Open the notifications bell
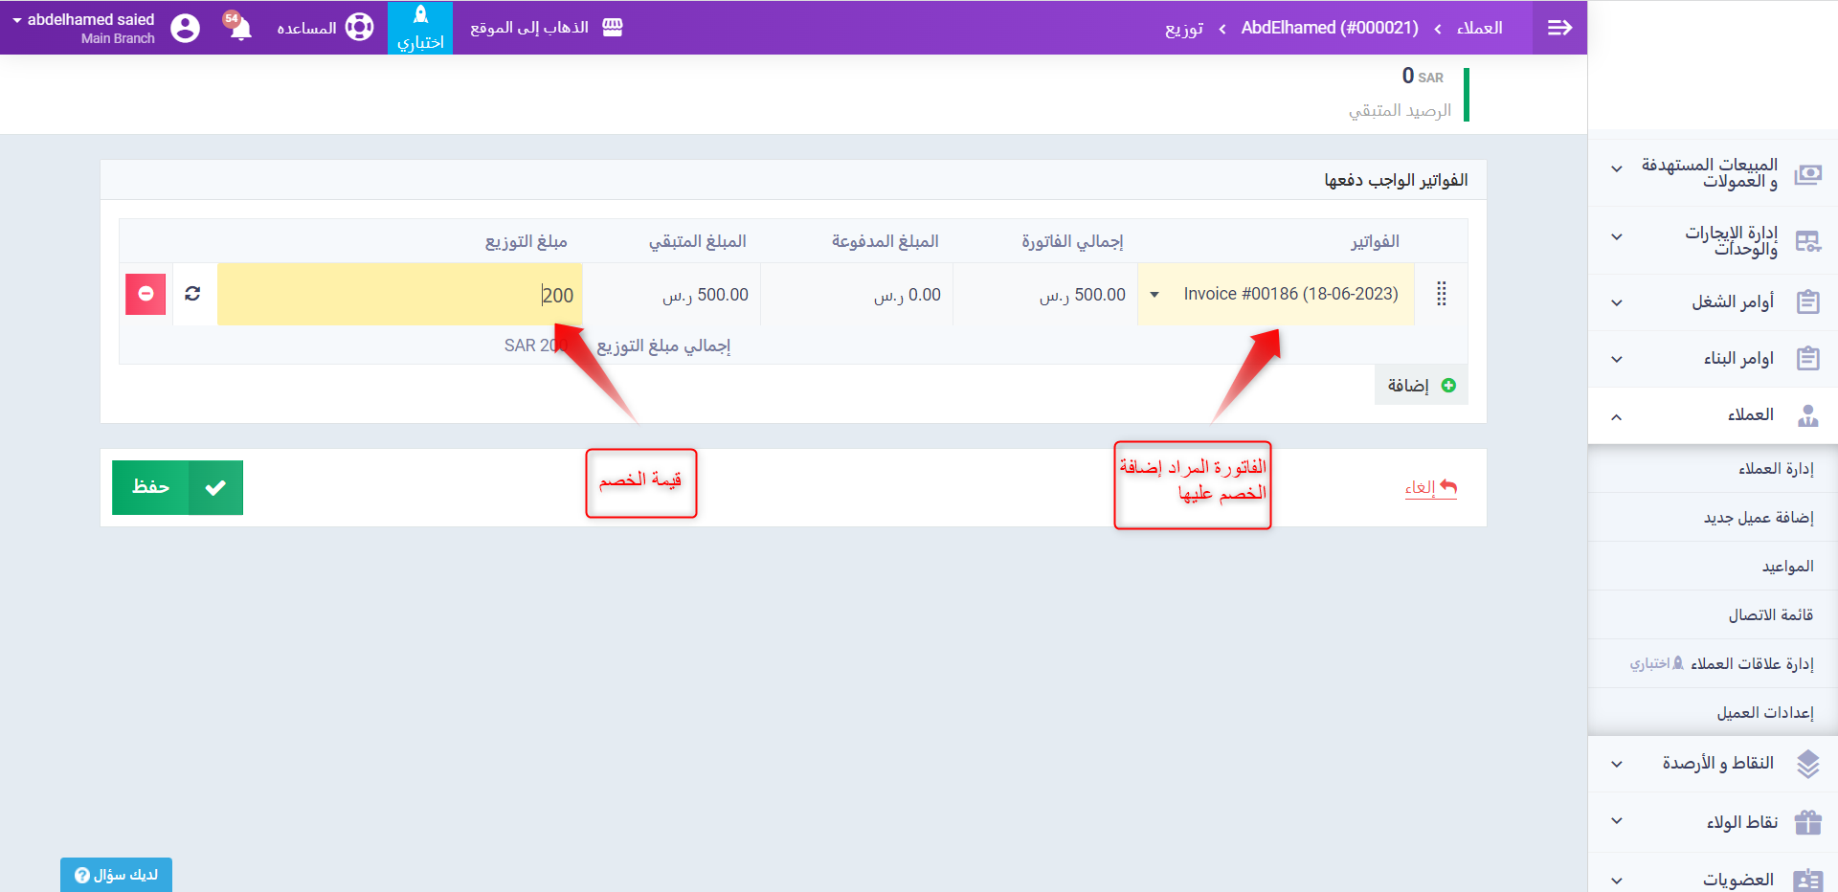This screenshot has width=1838, height=892. (x=240, y=28)
